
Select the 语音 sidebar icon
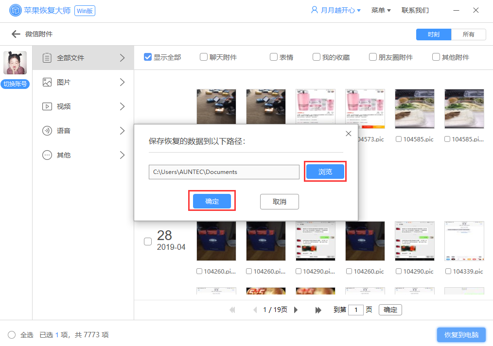click(47, 130)
